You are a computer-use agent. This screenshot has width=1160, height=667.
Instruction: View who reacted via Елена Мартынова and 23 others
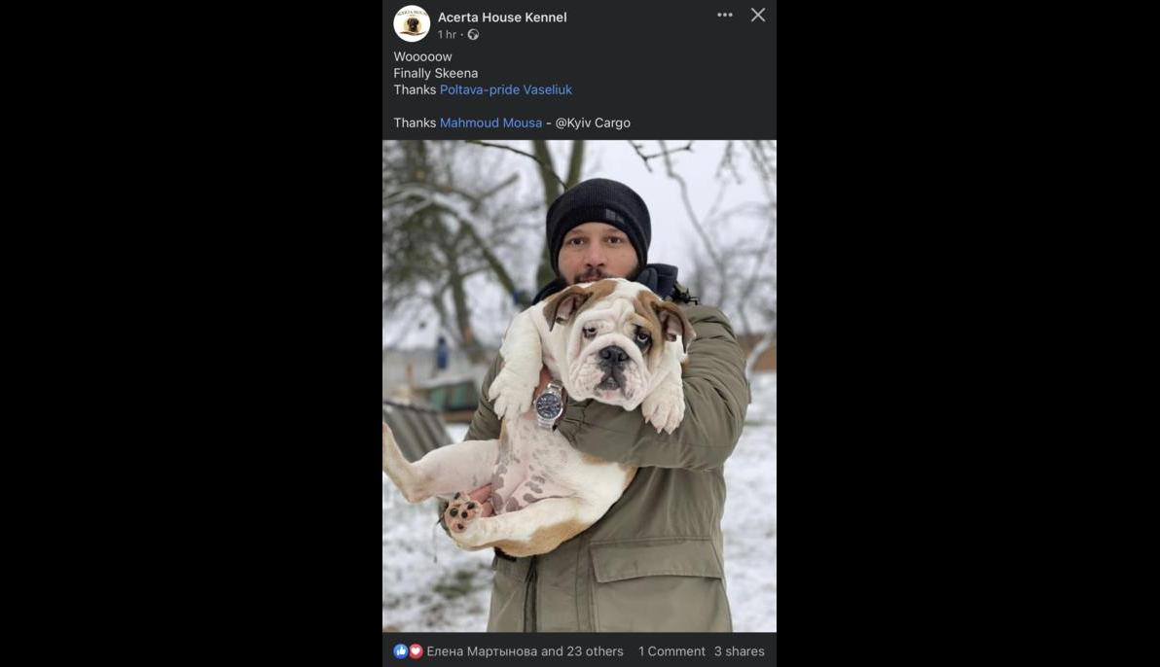(x=523, y=650)
